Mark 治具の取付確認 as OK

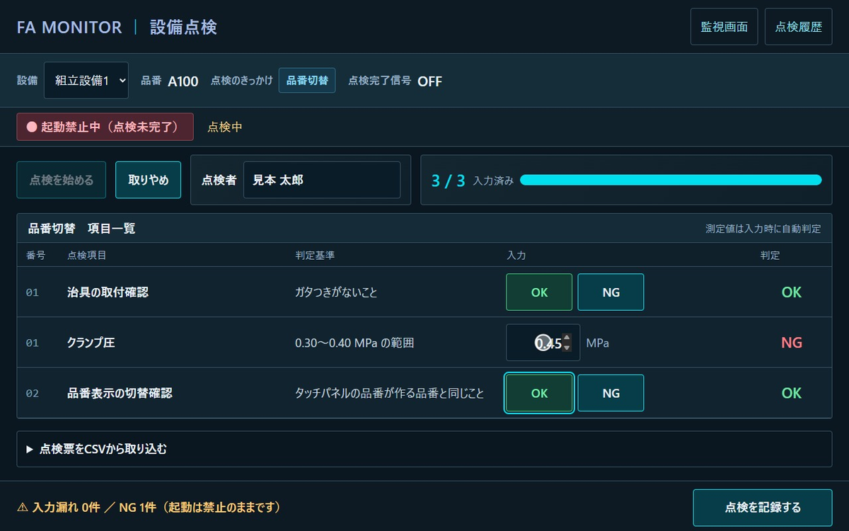539,292
